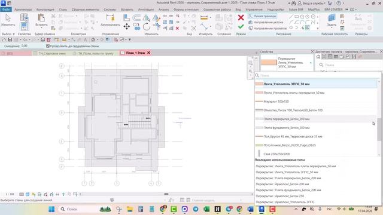Image resolution: width=383 pixels, height=215 pixels.
Task: Open the Файл menu
Action: point(6,10)
